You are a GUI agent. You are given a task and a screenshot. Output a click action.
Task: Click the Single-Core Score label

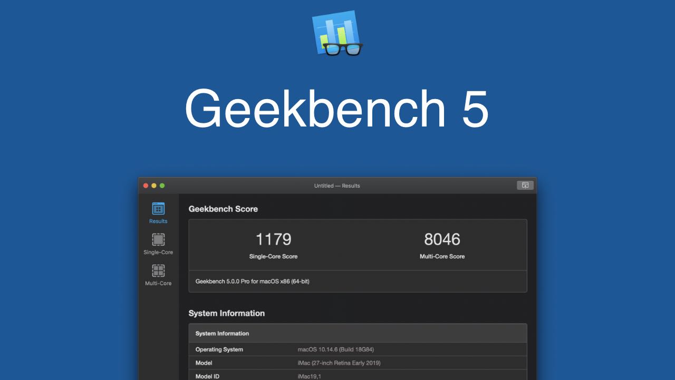pyautogui.click(x=273, y=256)
